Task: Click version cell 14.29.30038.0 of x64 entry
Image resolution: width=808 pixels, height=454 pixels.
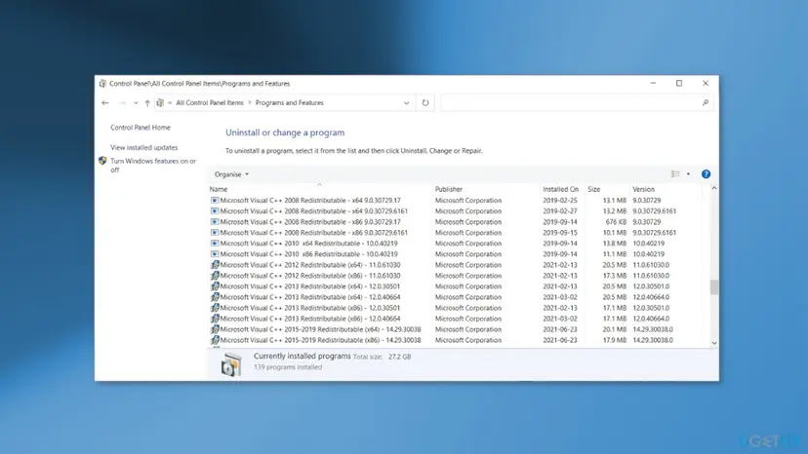Action: click(653, 330)
